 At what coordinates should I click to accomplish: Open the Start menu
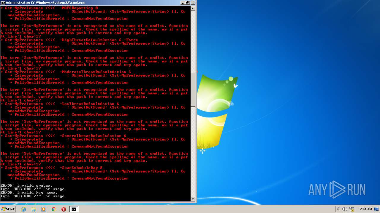(x=8, y=209)
